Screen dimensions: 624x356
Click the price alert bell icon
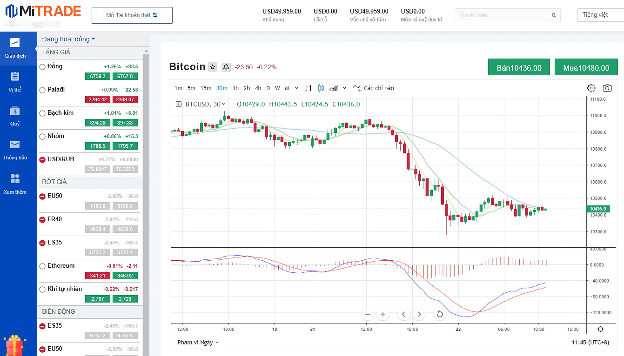click(x=226, y=67)
